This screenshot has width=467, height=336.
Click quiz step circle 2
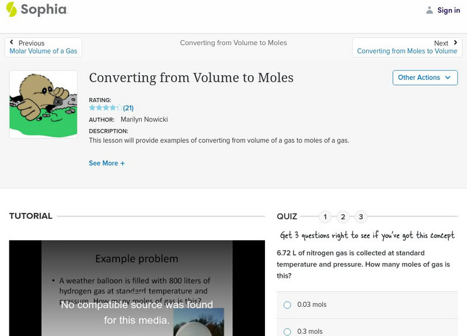(343, 216)
